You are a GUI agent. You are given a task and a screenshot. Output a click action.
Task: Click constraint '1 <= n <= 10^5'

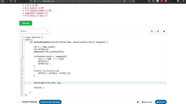(31, 5)
